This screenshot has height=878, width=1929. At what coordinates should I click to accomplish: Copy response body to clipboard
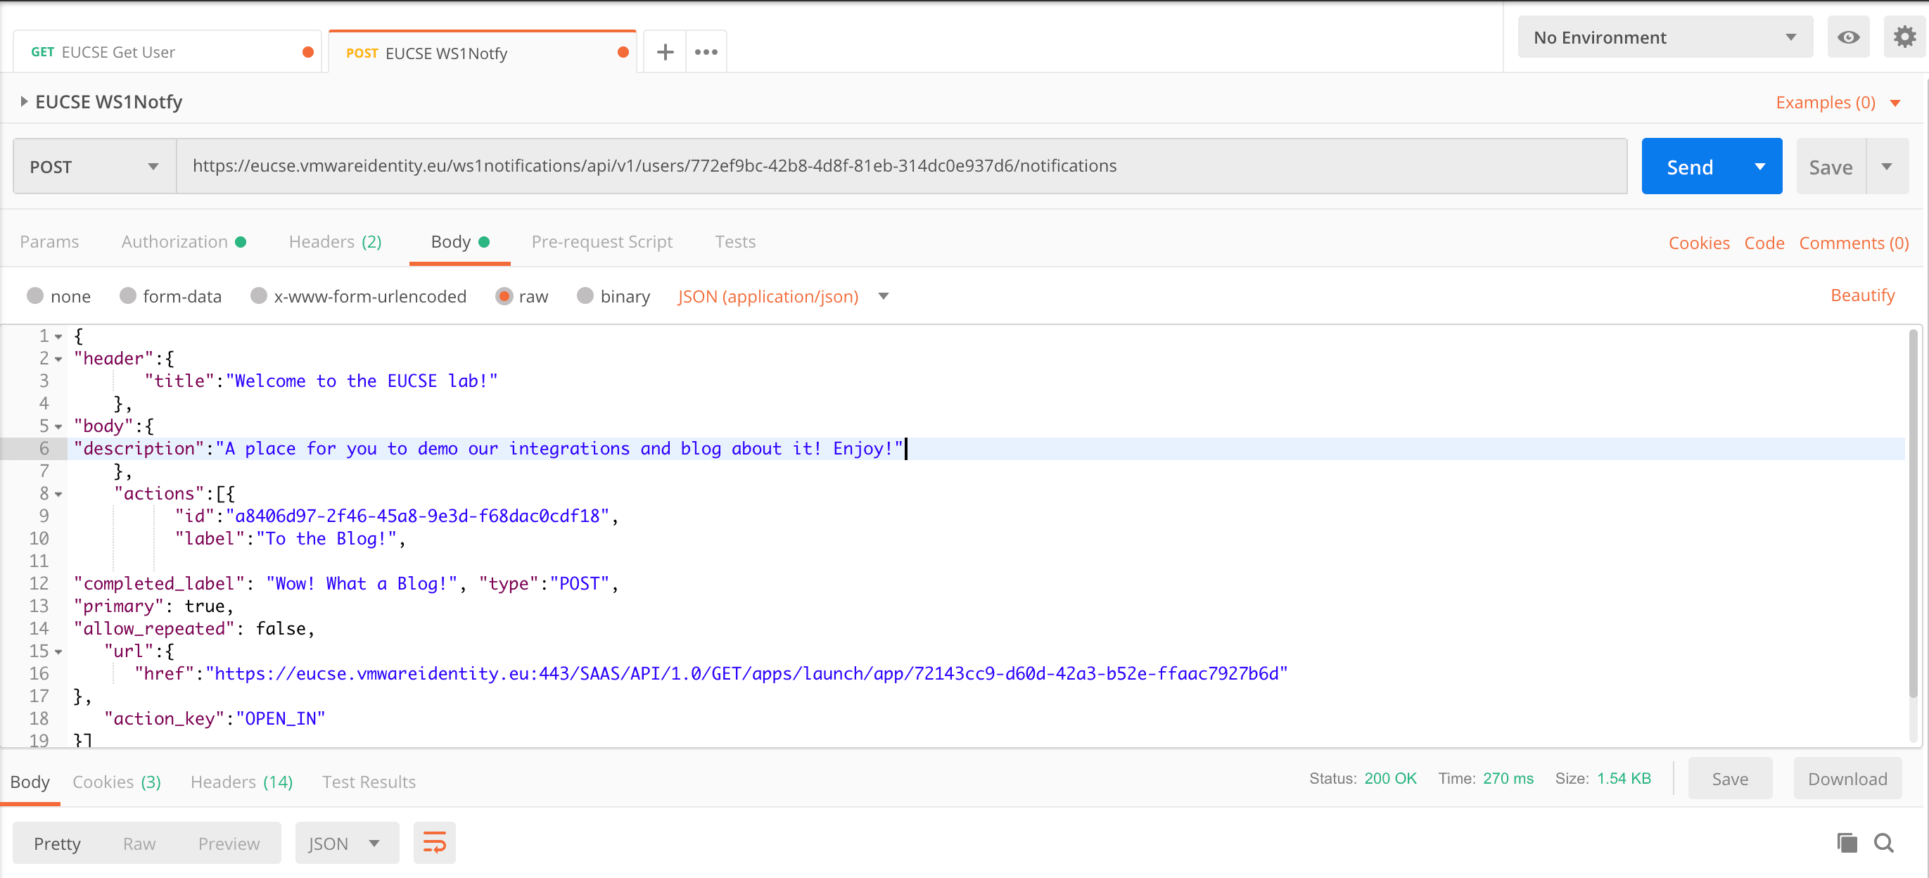point(1847,843)
